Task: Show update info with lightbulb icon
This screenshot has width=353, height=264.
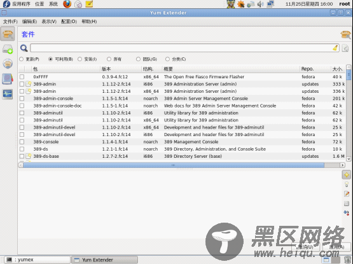Action: [347, 184]
